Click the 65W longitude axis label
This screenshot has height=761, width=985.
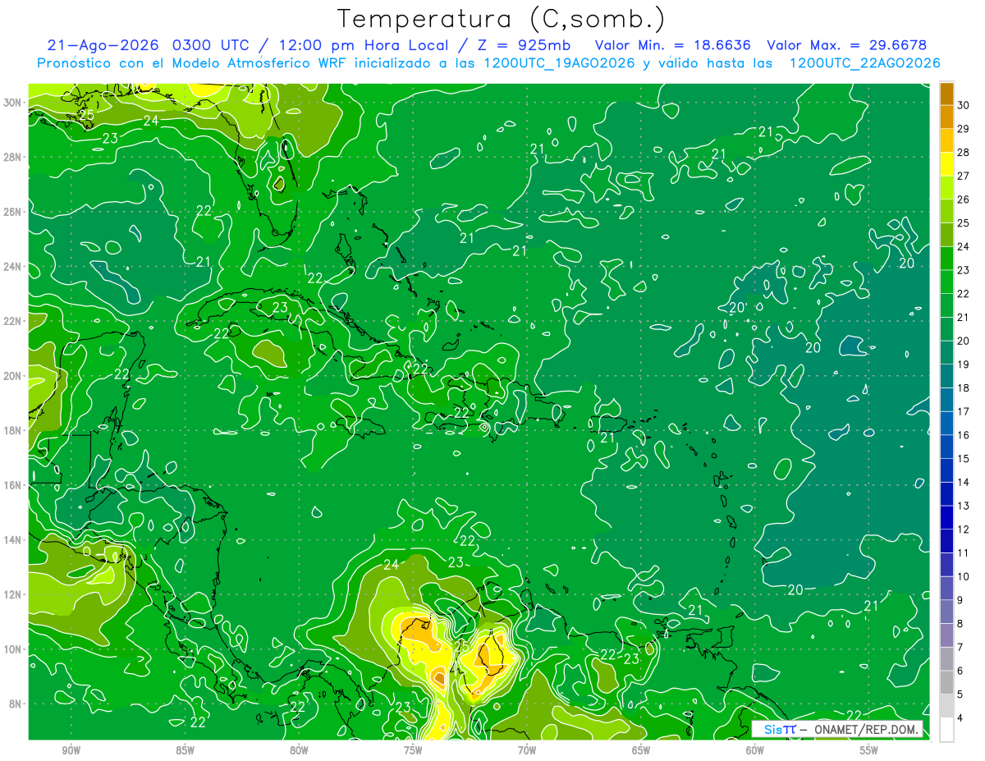tap(641, 750)
